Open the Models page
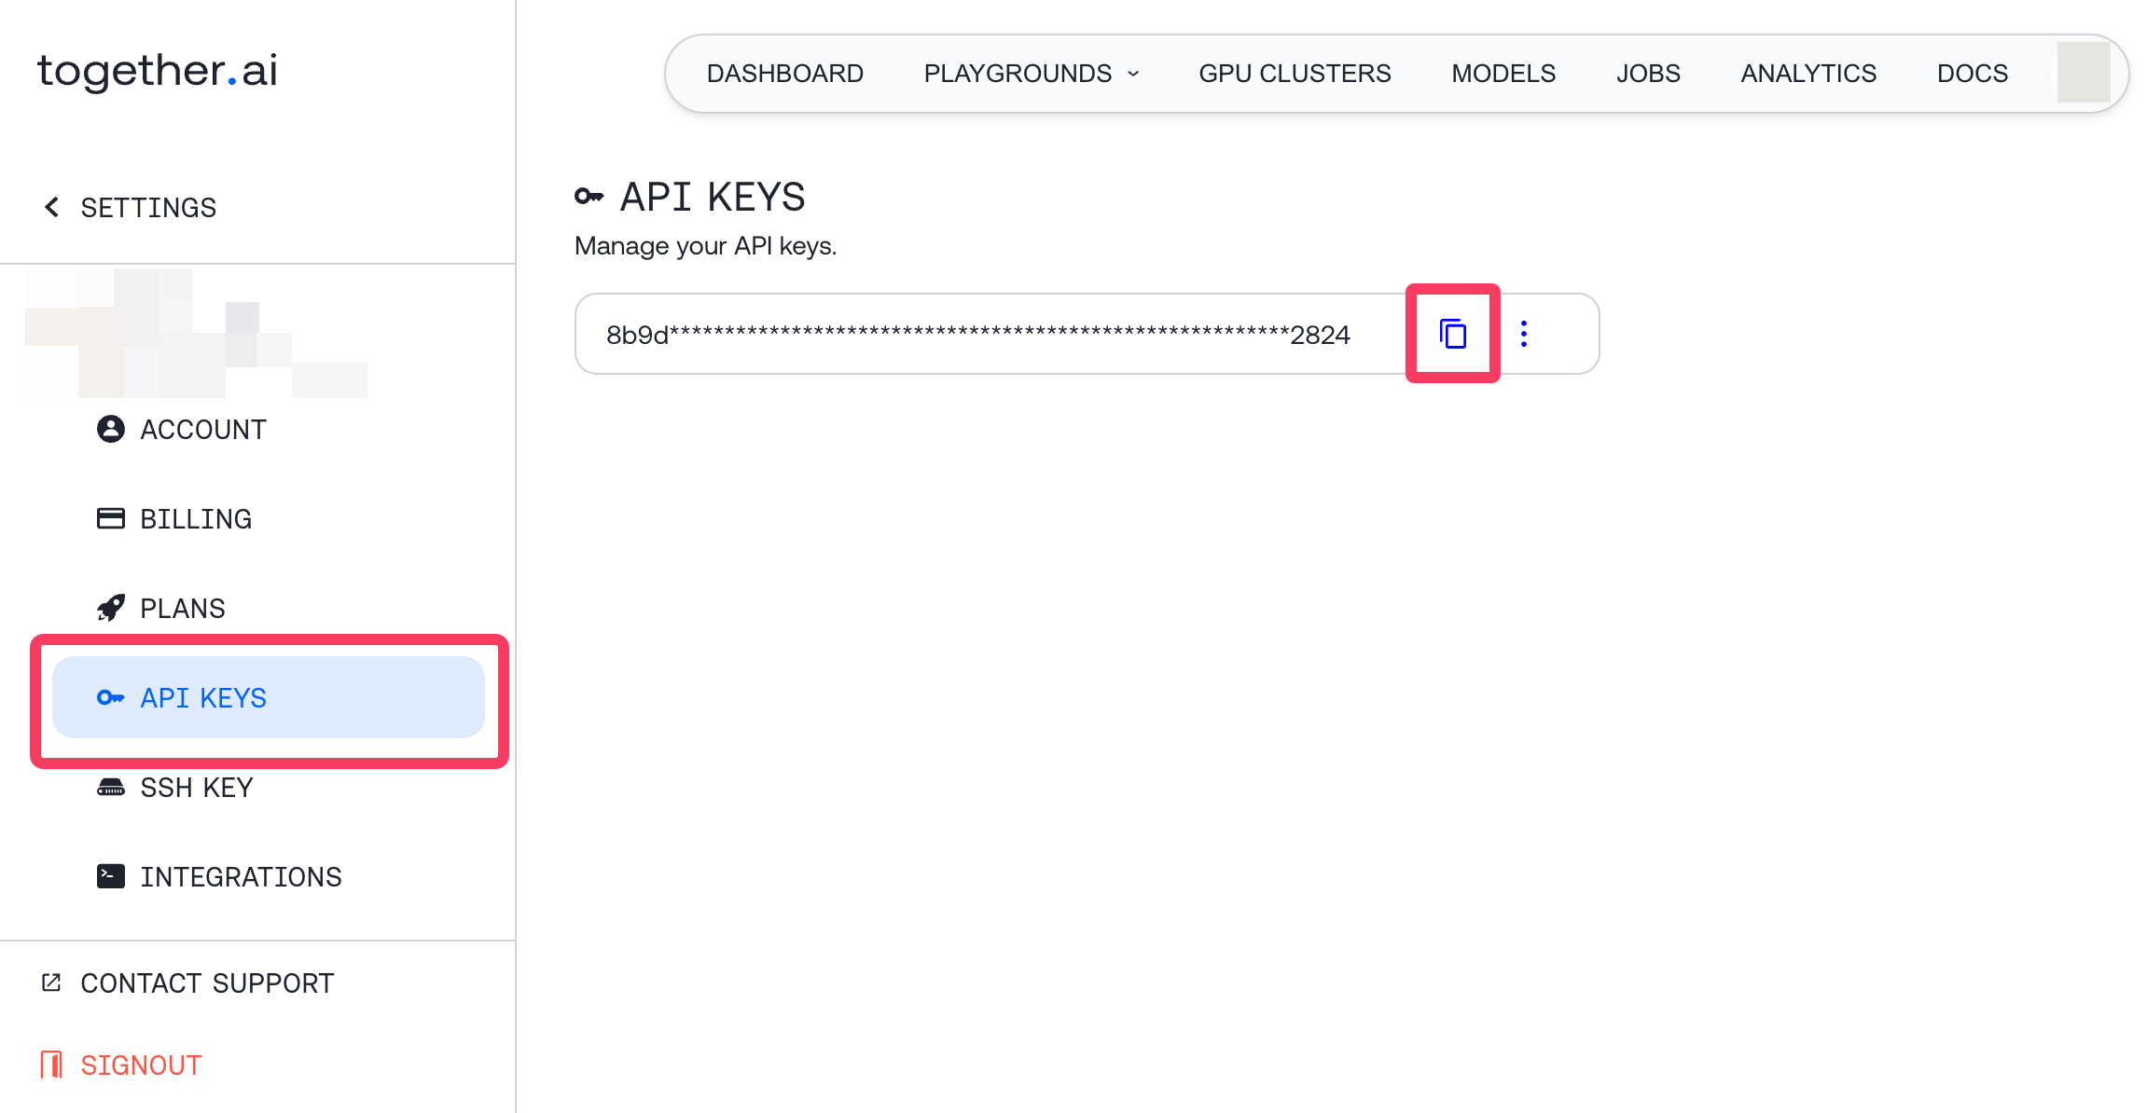2147x1113 pixels. pyautogui.click(x=1503, y=74)
